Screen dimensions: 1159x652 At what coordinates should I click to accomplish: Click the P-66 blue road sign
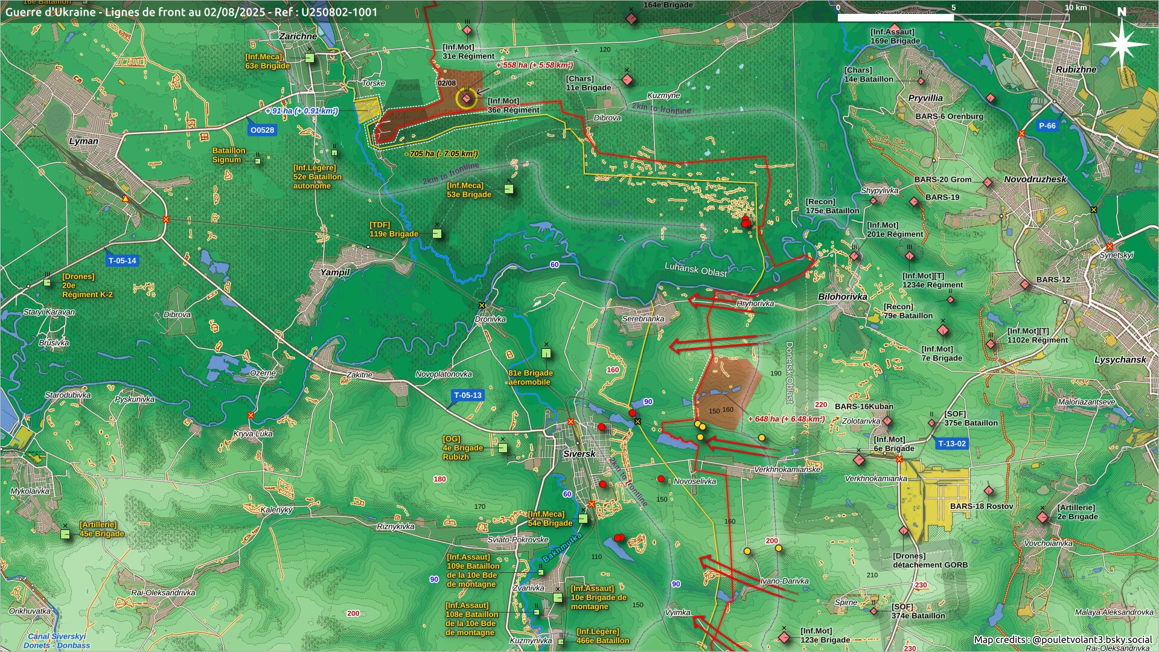tap(1047, 126)
